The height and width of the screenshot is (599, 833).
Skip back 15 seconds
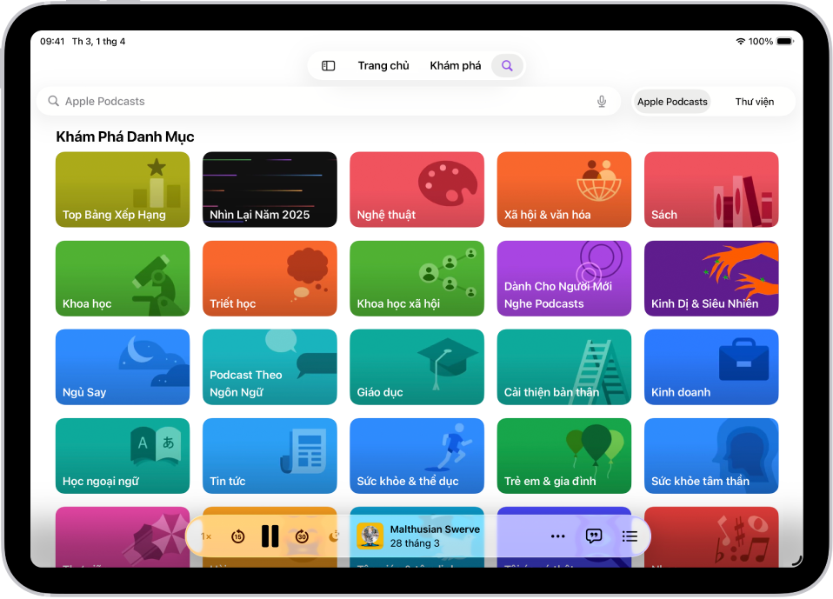coord(237,536)
